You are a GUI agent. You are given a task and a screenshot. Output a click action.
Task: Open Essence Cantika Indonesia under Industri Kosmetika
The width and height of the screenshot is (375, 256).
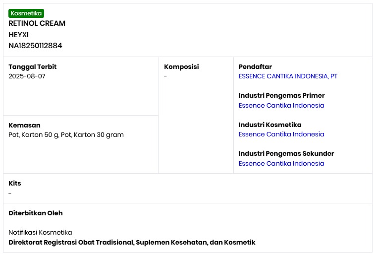[281, 134]
